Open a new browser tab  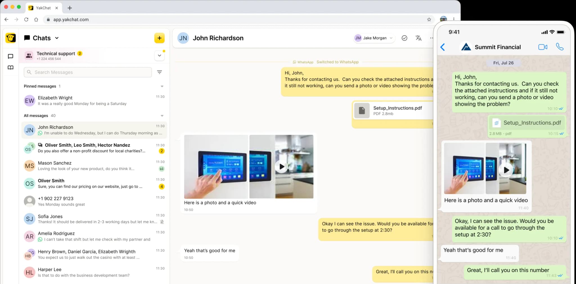click(70, 8)
